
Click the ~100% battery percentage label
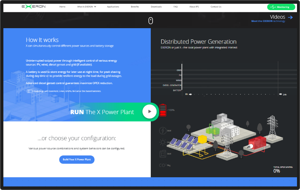(x=171, y=110)
